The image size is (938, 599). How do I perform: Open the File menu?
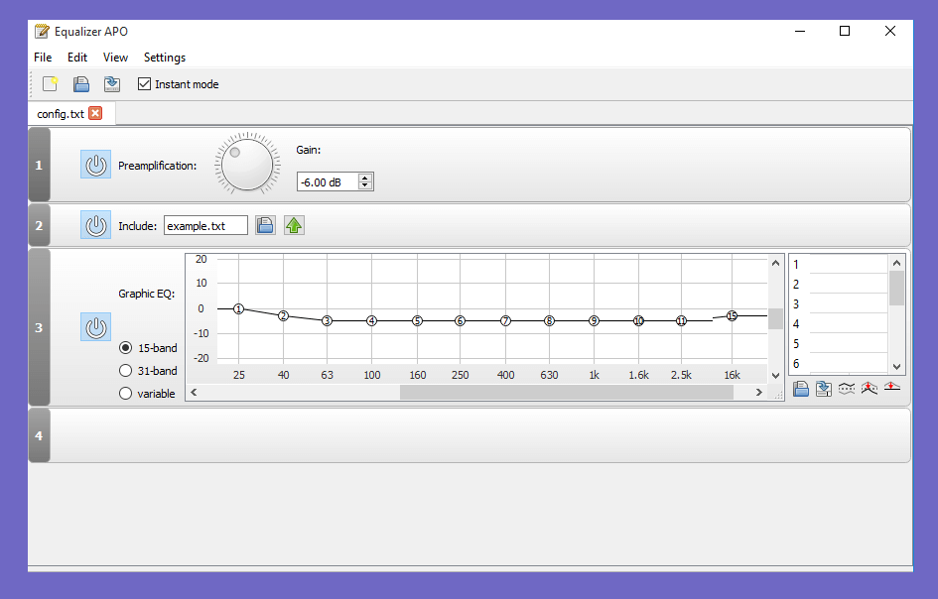click(x=43, y=58)
